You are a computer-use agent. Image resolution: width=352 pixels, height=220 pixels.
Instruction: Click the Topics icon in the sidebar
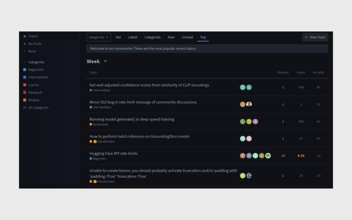[25, 36]
